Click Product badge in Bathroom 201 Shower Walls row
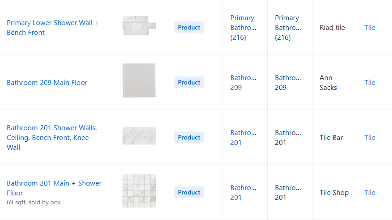The image size is (392, 220). click(189, 137)
